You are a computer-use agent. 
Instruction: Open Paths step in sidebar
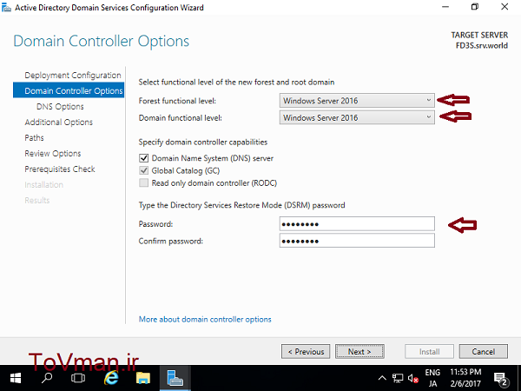coord(34,137)
